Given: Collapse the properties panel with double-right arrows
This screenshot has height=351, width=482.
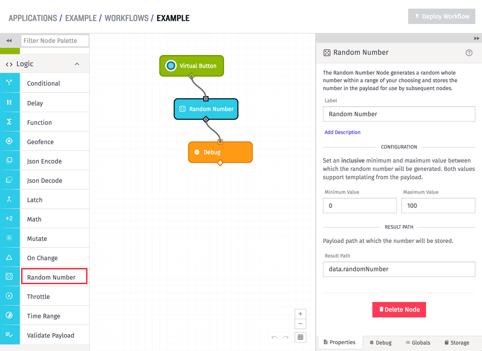Looking at the screenshot, I should point(476,38).
